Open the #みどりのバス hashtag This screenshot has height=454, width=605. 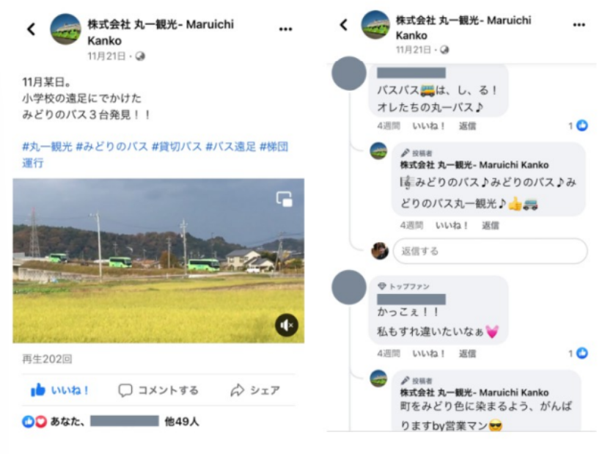112,147
